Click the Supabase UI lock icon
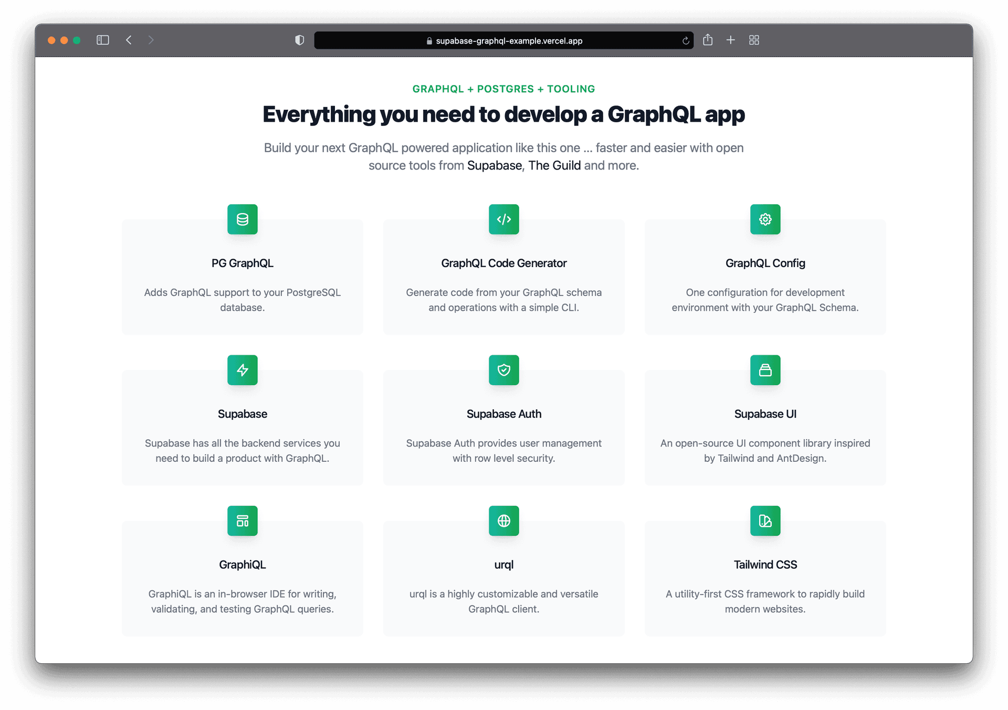 tap(765, 370)
